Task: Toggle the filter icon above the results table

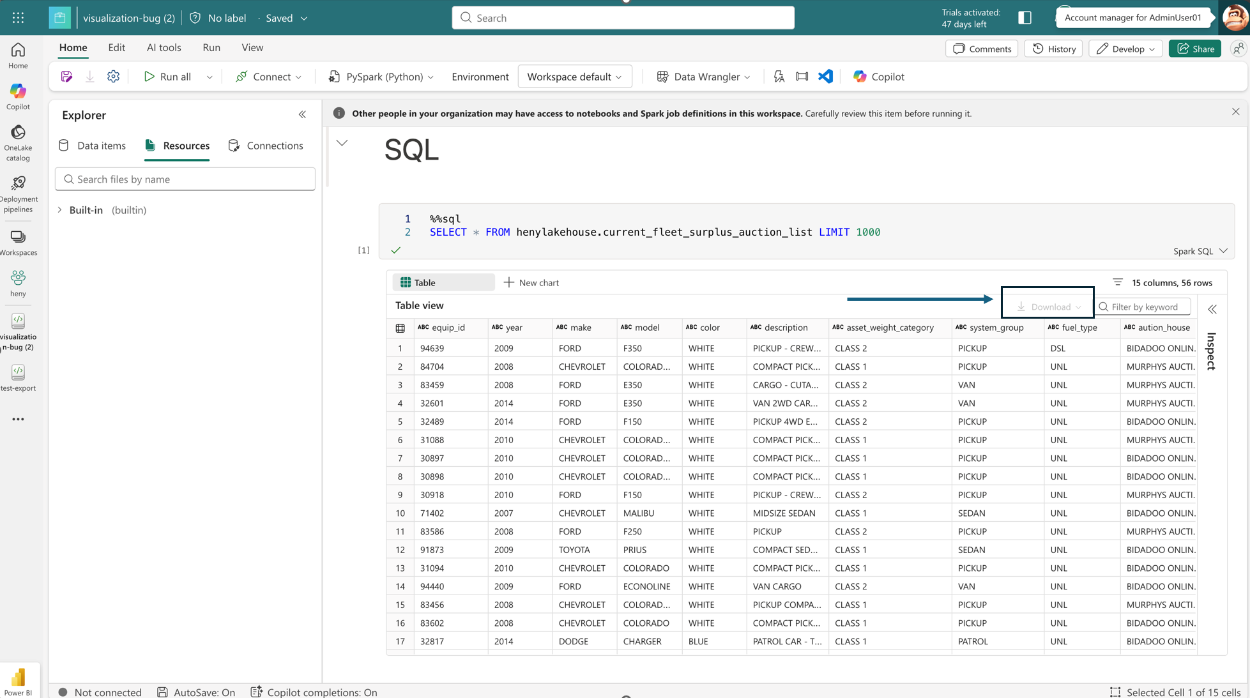Action: [x=1117, y=282]
